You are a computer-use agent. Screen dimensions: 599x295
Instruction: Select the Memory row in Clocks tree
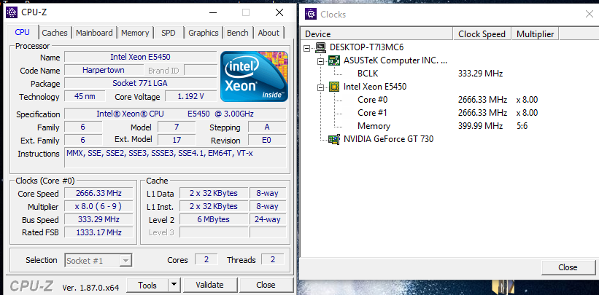click(374, 126)
